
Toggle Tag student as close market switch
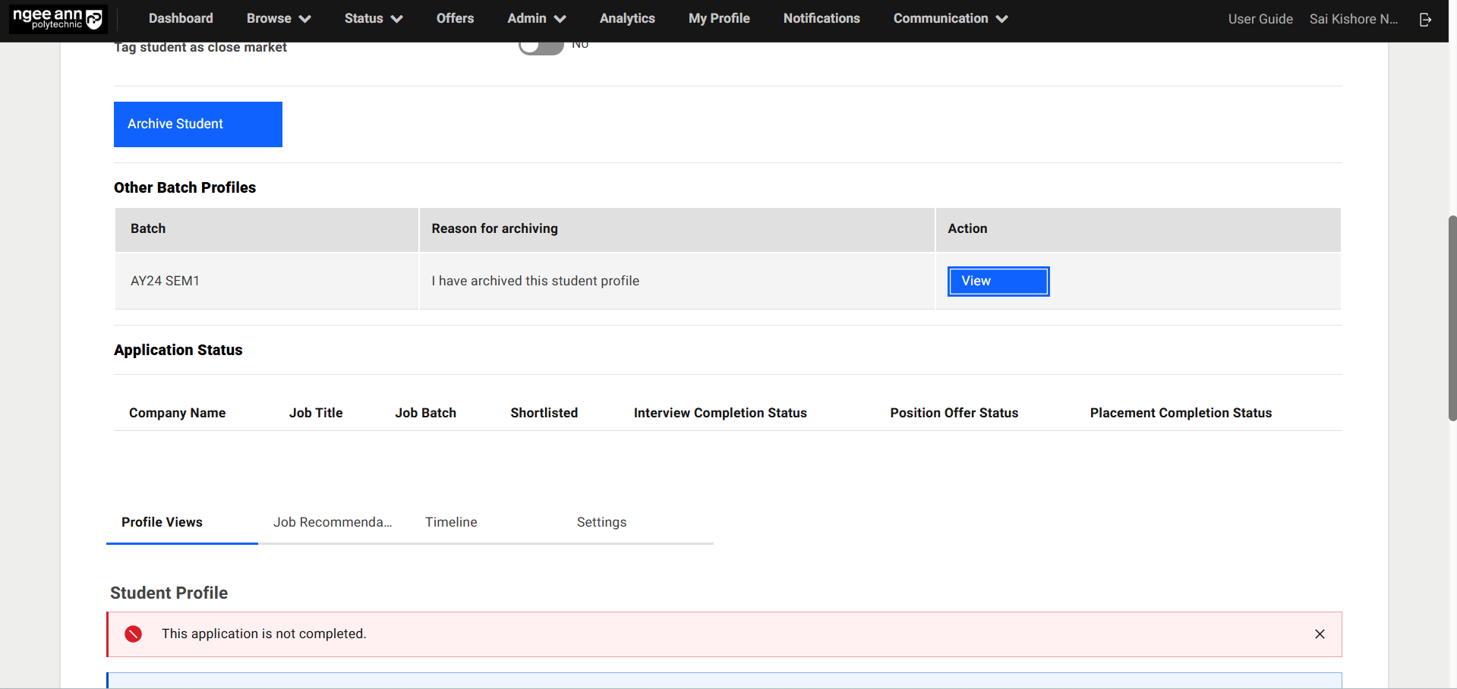pos(541,47)
